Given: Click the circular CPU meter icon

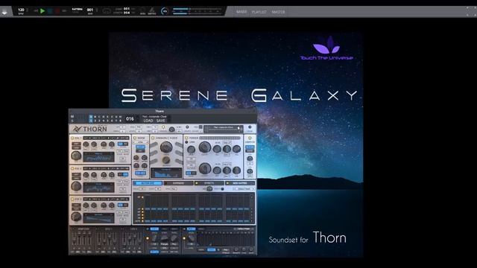Looking at the screenshot, I should click(165, 11).
